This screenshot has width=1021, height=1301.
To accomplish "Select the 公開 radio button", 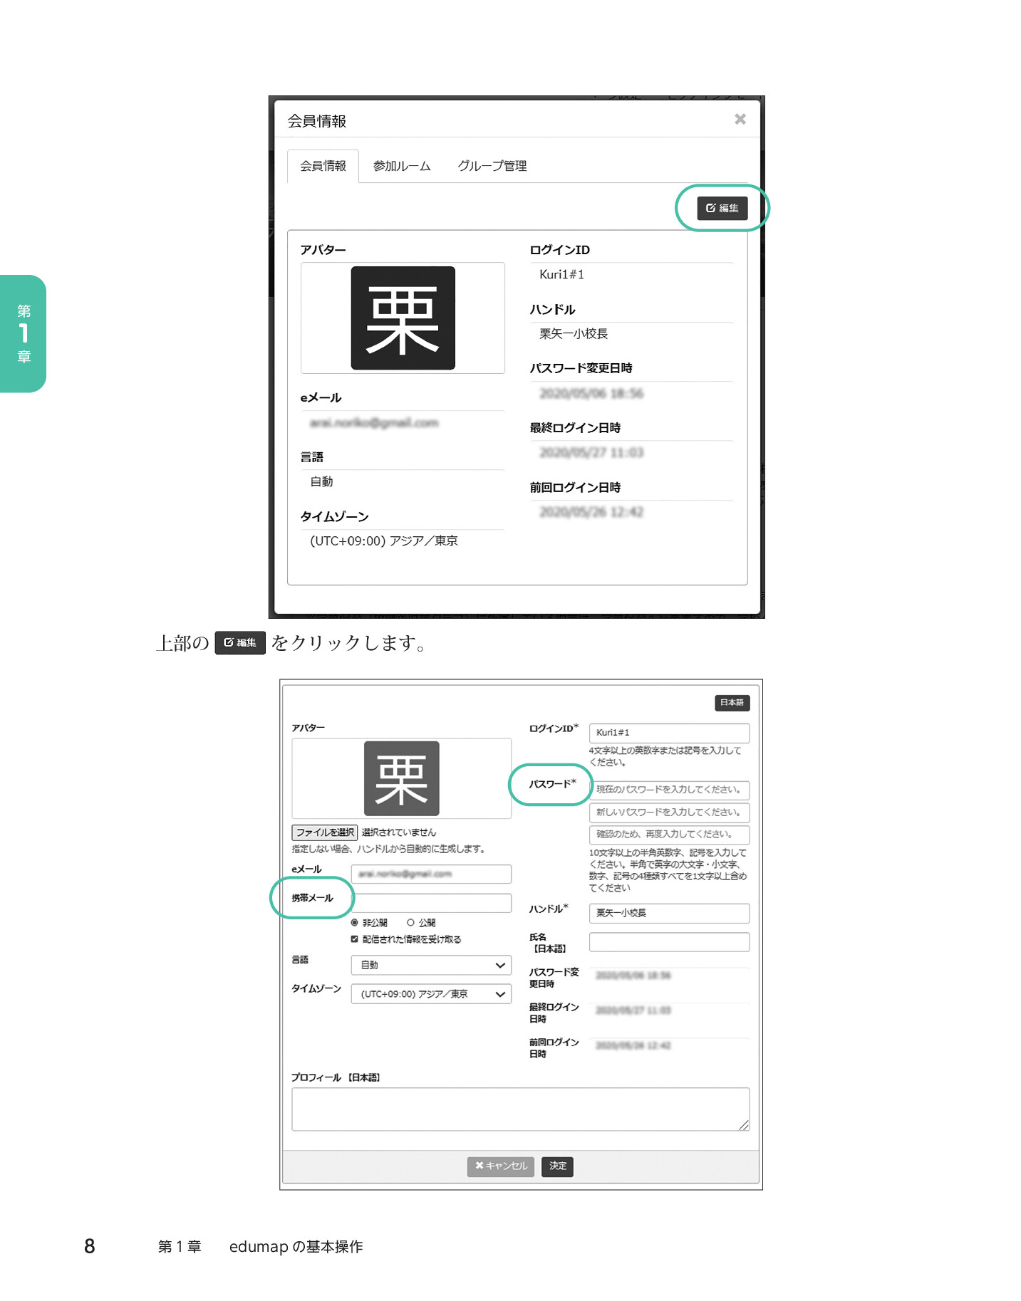I will [410, 923].
